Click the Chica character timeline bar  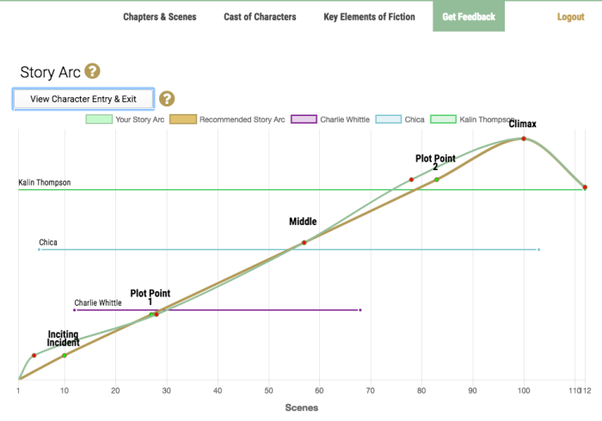coord(288,249)
